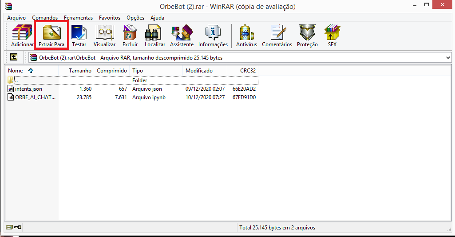Click the 'Arquivo json' type cell
The height and width of the screenshot is (237, 455).
point(147,89)
